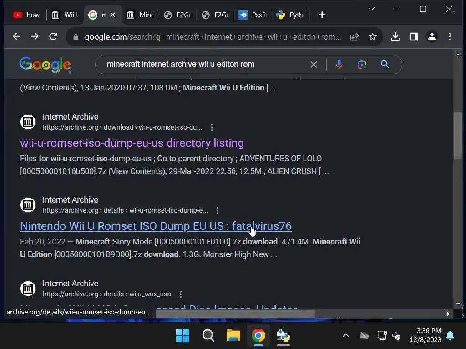Click the vertical scrollbar thumb
466x349 pixels.
coord(458,135)
